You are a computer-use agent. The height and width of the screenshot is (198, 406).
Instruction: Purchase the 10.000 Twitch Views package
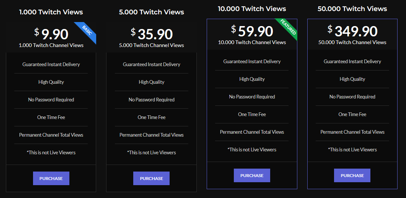pyautogui.click(x=252, y=176)
